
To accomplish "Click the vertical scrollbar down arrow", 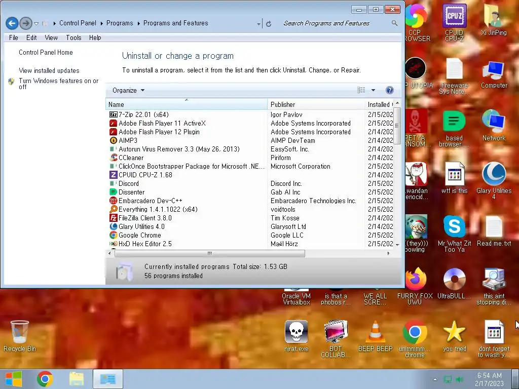I will point(397,245).
